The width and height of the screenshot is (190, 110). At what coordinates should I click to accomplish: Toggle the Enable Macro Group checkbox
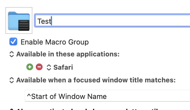[x=13, y=41]
